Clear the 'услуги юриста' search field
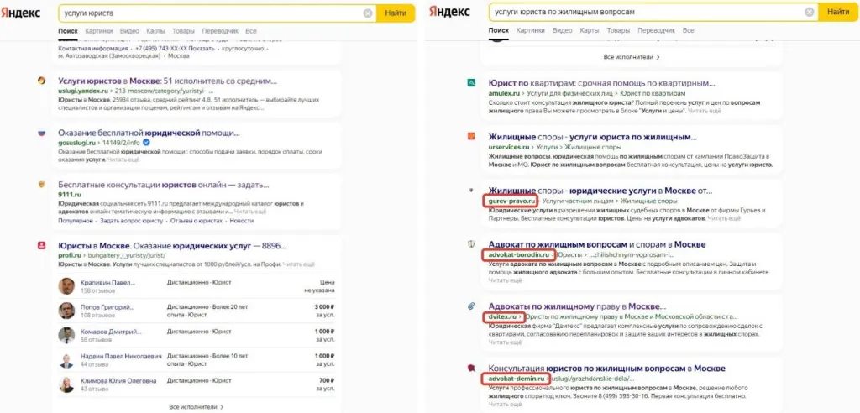Image resolution: width=860 pixels, height=413 pixels. pos(368,13)
